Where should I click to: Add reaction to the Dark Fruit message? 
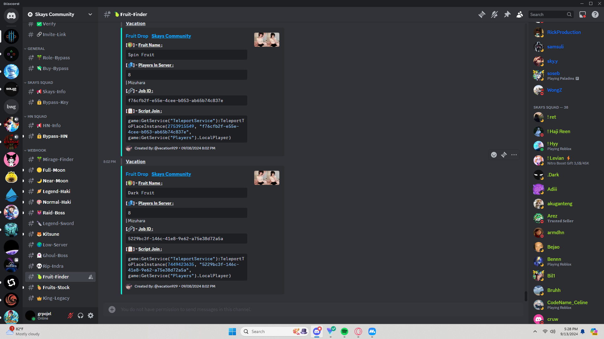494,155
